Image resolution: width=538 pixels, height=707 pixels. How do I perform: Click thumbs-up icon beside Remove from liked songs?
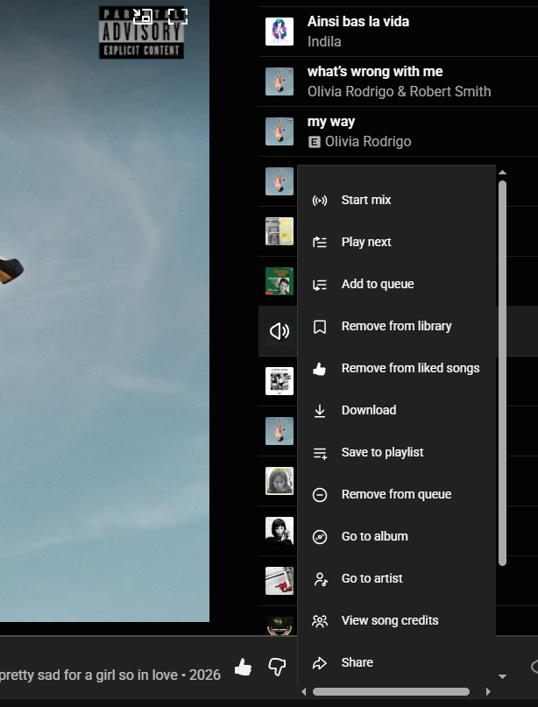pos(320,369)
